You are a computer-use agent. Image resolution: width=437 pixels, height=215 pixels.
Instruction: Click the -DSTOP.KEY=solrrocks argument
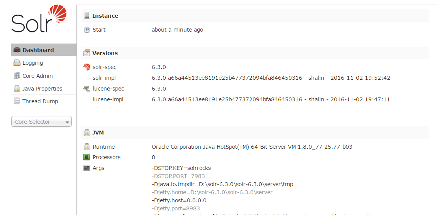[x=181, y=168]
